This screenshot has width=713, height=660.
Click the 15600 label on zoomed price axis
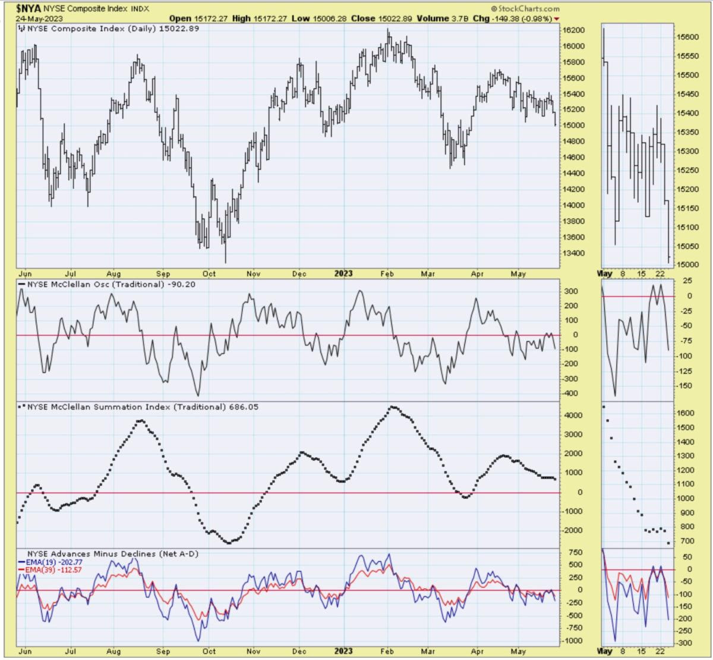[687, 37]
